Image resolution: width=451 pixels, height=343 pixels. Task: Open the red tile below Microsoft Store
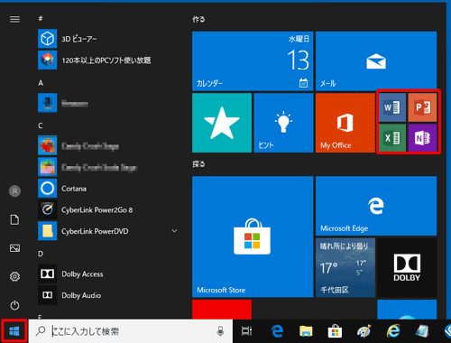222,310
